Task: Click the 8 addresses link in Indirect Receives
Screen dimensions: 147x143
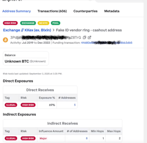Action: 87,138
